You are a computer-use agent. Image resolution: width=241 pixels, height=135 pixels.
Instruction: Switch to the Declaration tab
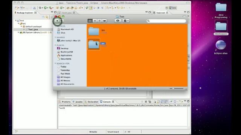point(92,102)
